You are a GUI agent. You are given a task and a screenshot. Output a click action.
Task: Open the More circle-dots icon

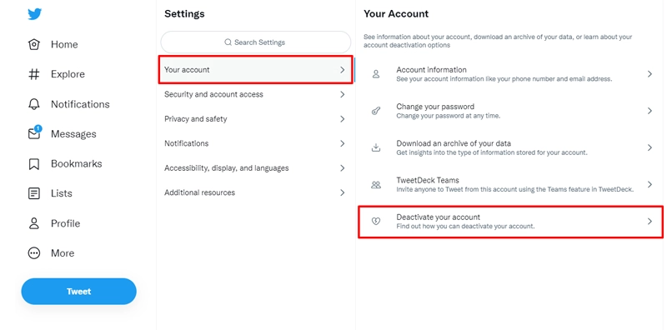33,253
